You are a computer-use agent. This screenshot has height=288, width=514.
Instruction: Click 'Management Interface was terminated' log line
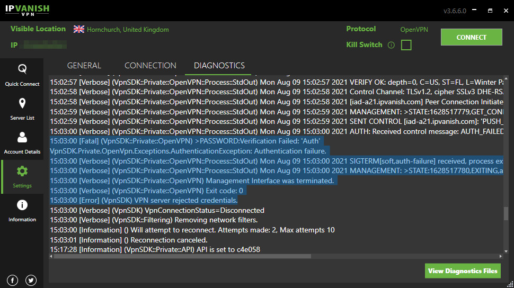pyautogui.click(x=192, y=181)
